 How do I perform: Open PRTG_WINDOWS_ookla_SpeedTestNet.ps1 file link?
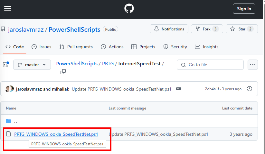click(x=56, y=134)
